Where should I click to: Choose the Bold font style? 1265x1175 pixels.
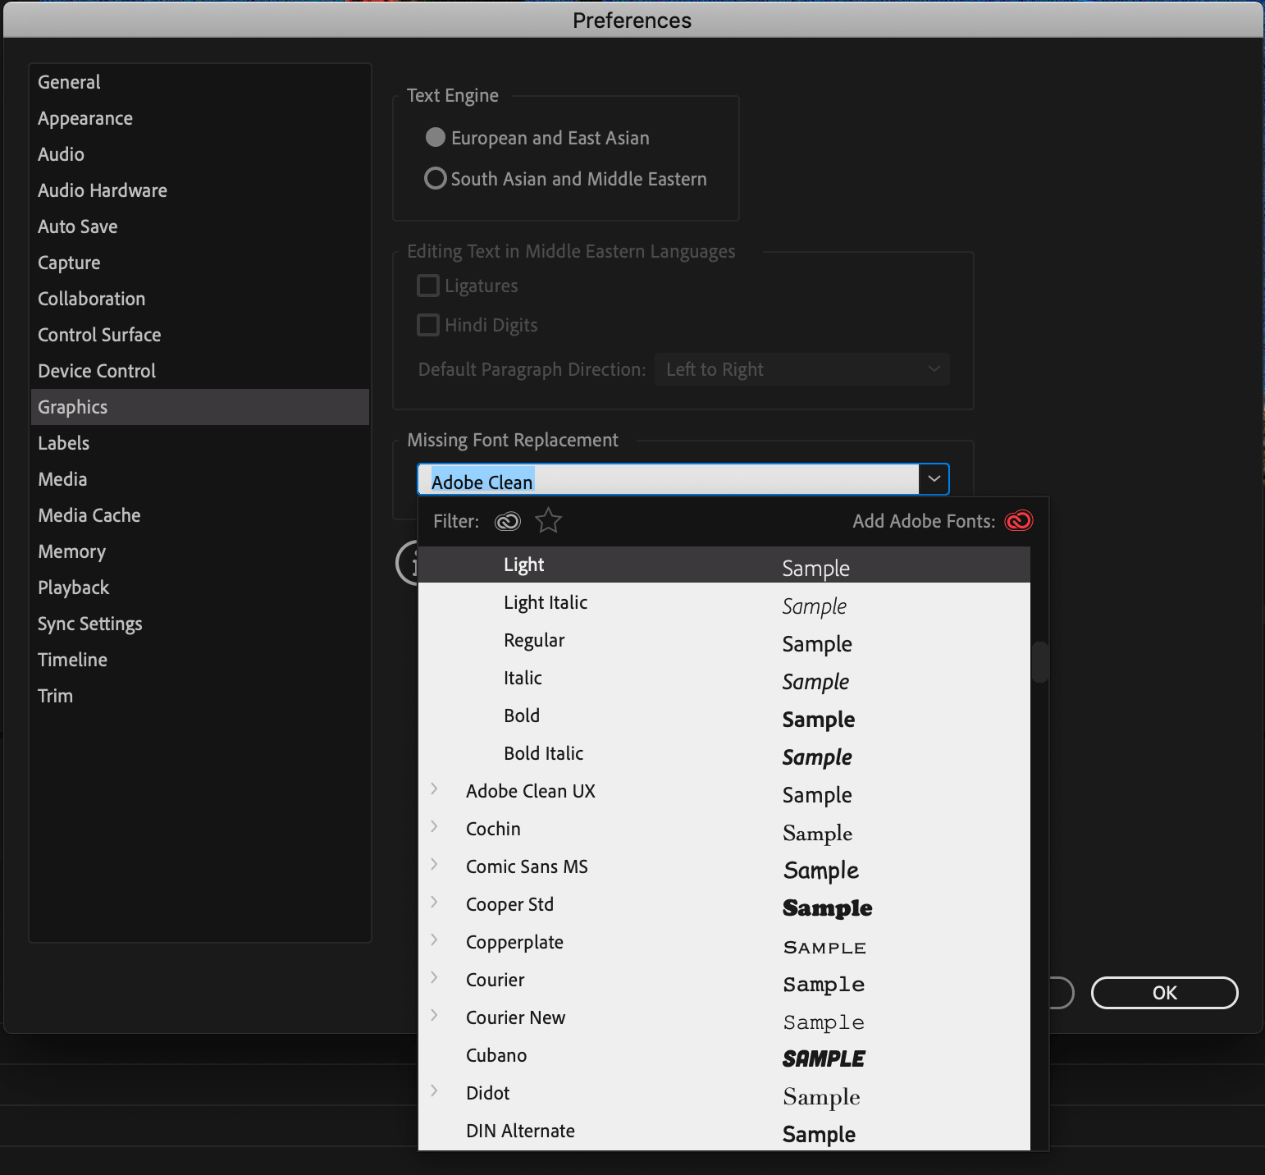[724, 716]
